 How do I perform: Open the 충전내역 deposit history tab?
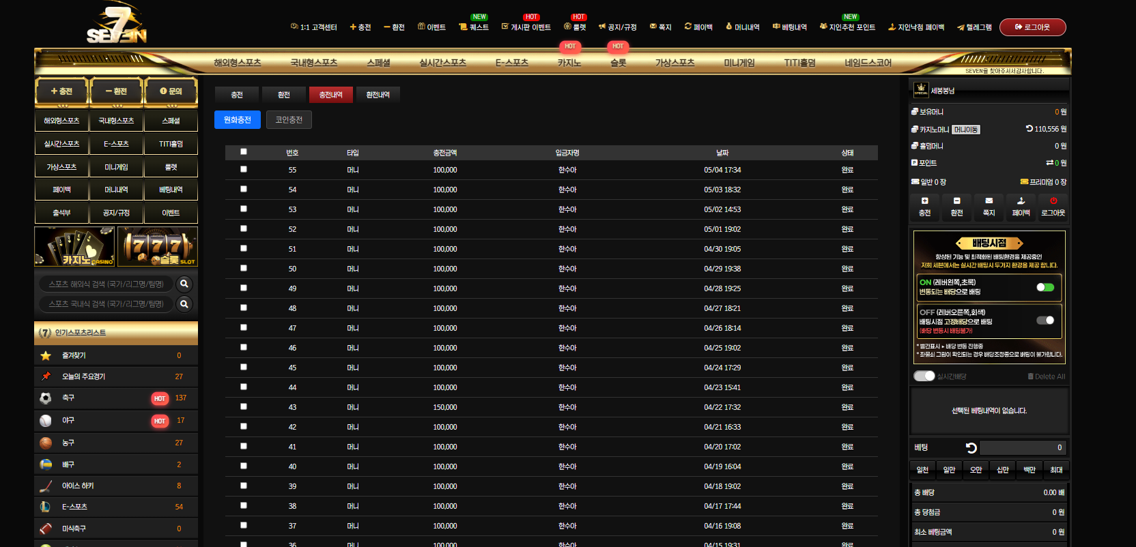coord(331,95)
